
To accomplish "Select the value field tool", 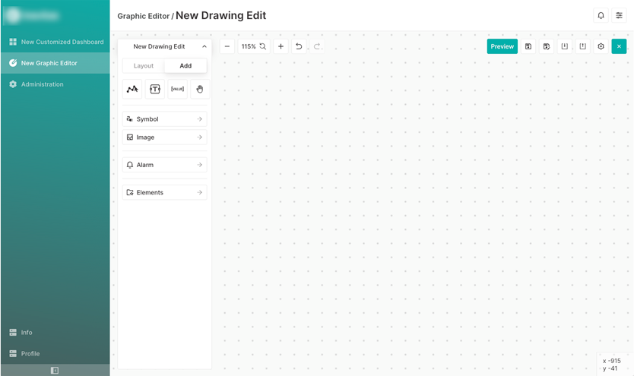I will tap(177, 89).
